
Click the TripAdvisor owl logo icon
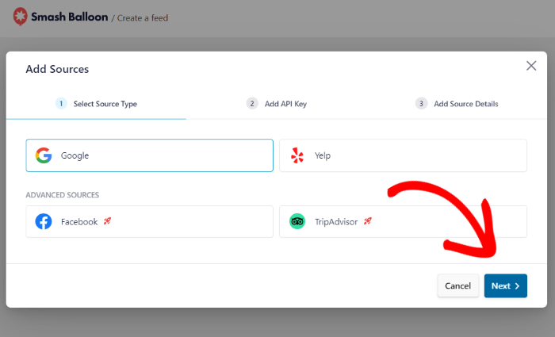point(297,221)
